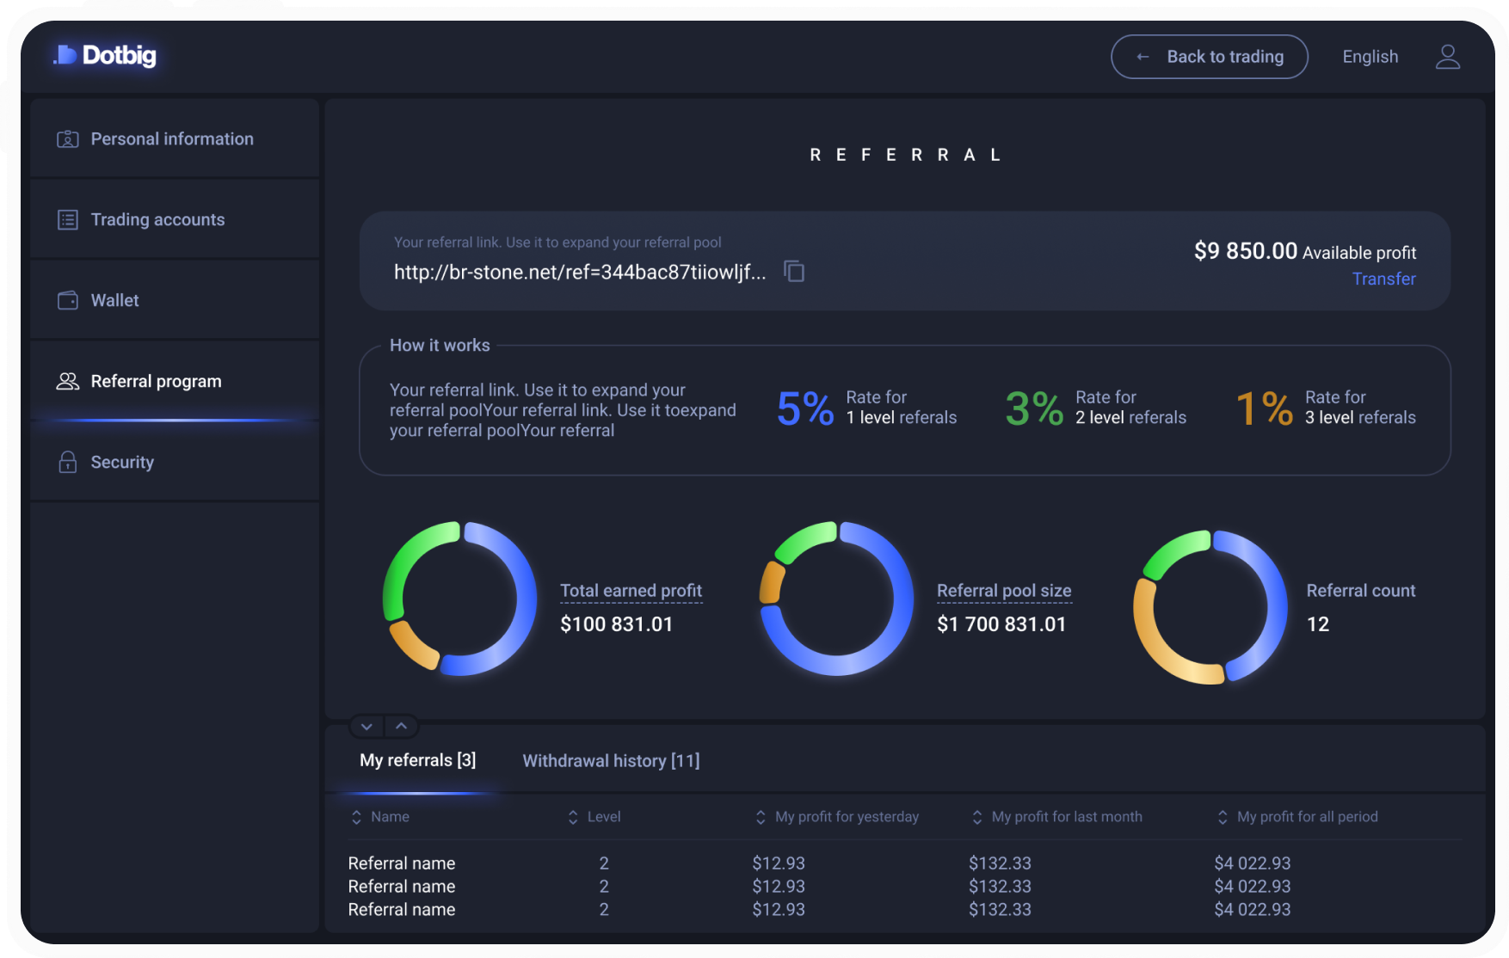Open the user profile icon
This screenshot has width=1509, height=958.
1448,57
